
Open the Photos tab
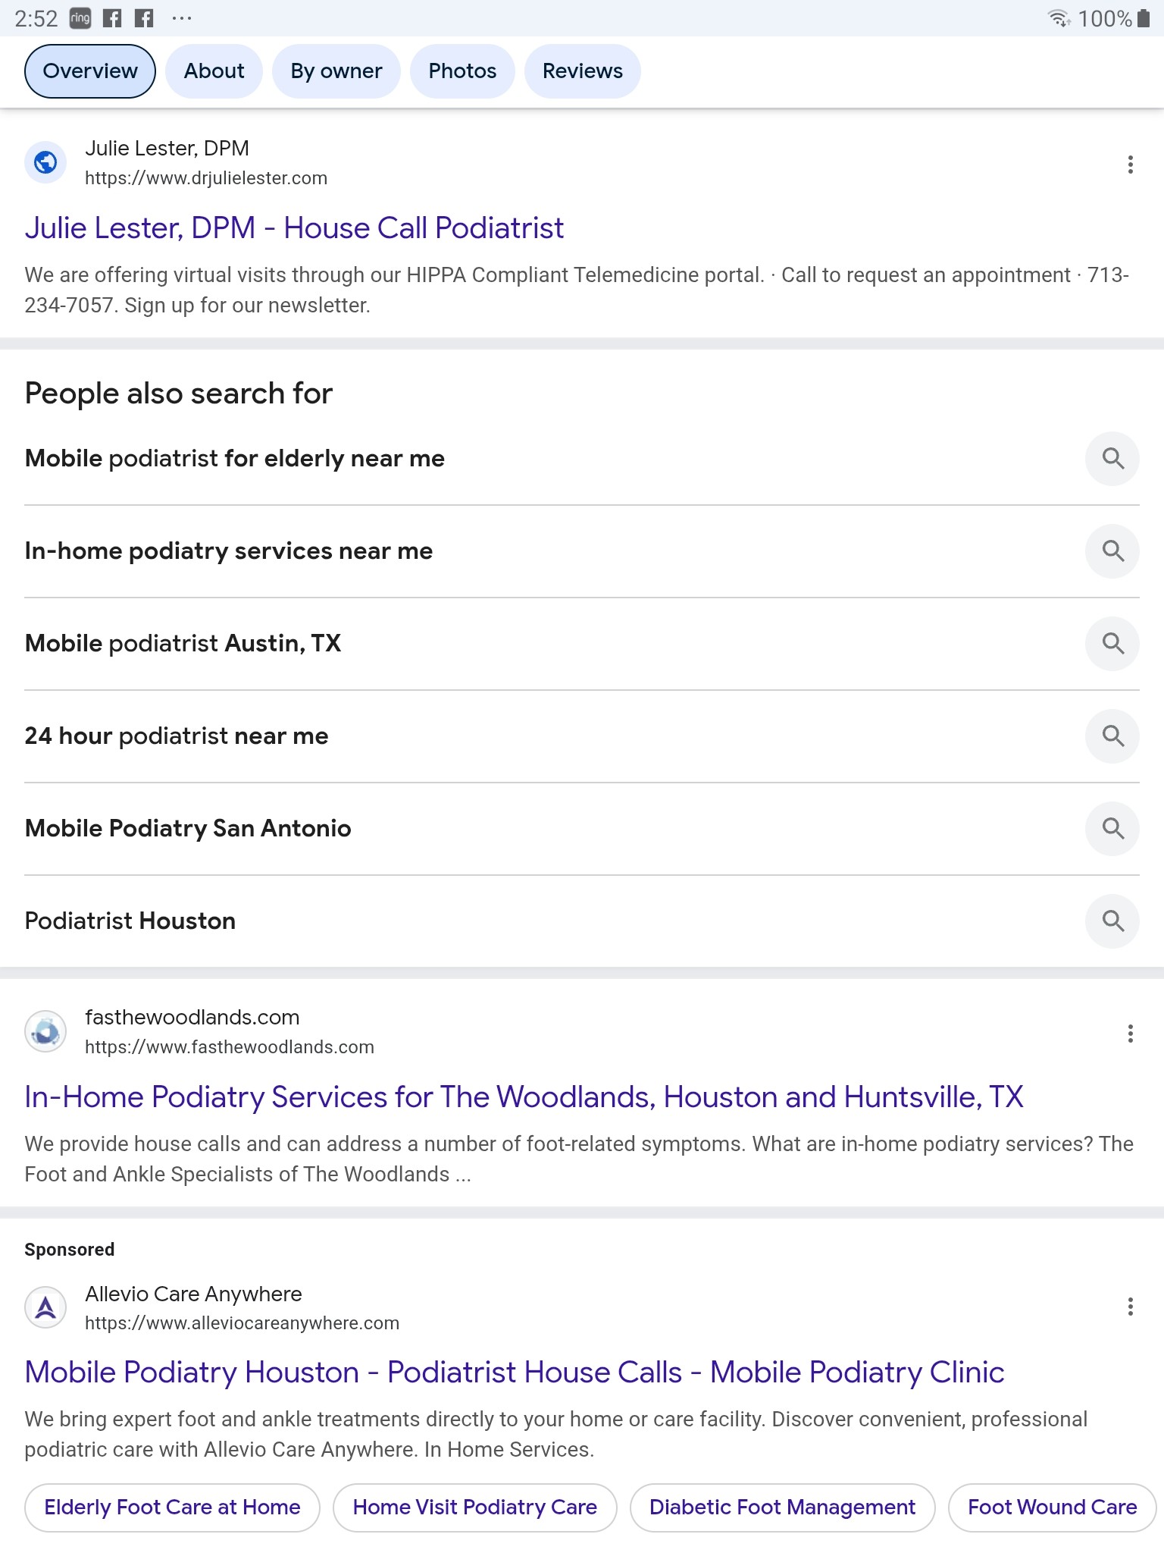462,71
